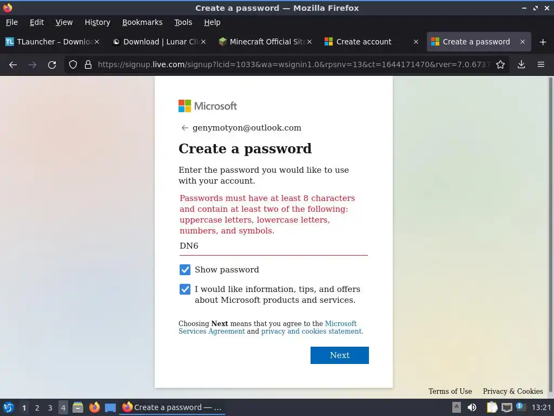This screenshot has height=416, width=554.
Task: Open the Help menu
Action: (212, 22)
